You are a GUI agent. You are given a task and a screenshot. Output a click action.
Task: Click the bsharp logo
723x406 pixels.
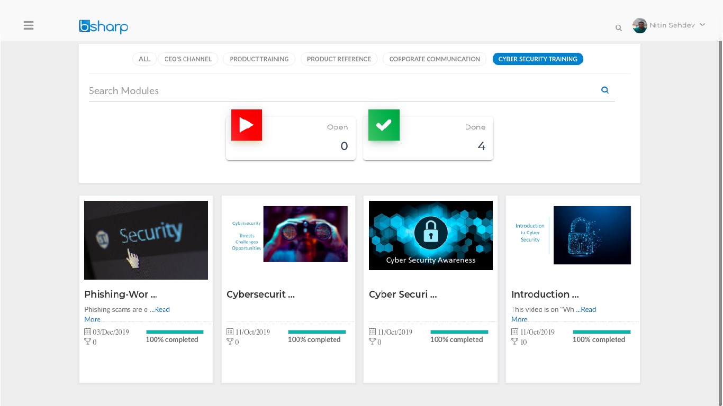click(103, 26)
